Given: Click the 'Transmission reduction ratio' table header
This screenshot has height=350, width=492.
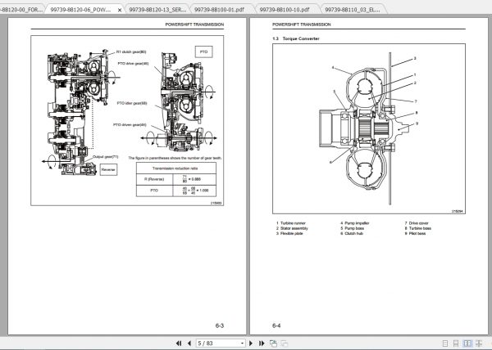Looking at the screenshot, I should tap(175, 168).
